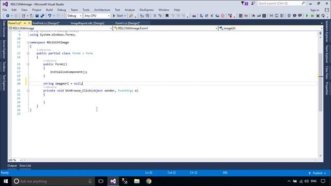Image resolution: width=331 pixels, height=186 pixels.
Task: Click Publish in the status bar
Action: pos(317,173)
